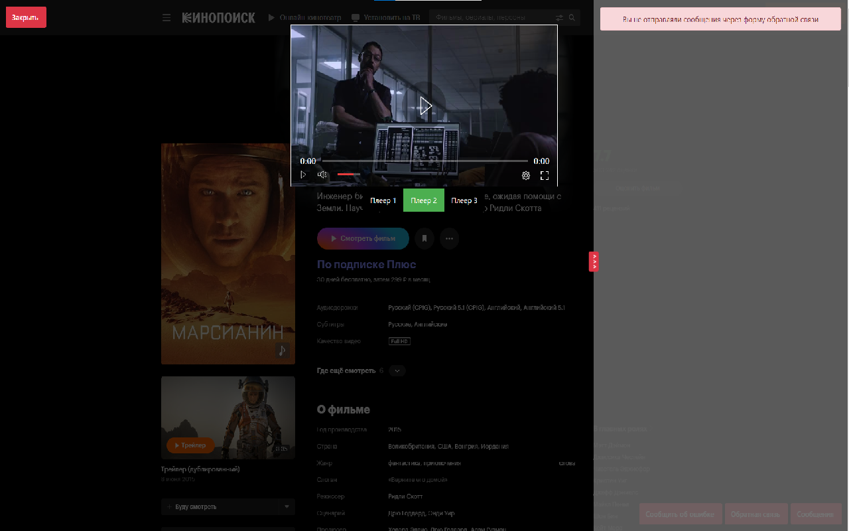Bookmark the movie with the flag icon
The width and height of the screenshot is (849, 531).
pyautogui.click(x=424, y=238)
